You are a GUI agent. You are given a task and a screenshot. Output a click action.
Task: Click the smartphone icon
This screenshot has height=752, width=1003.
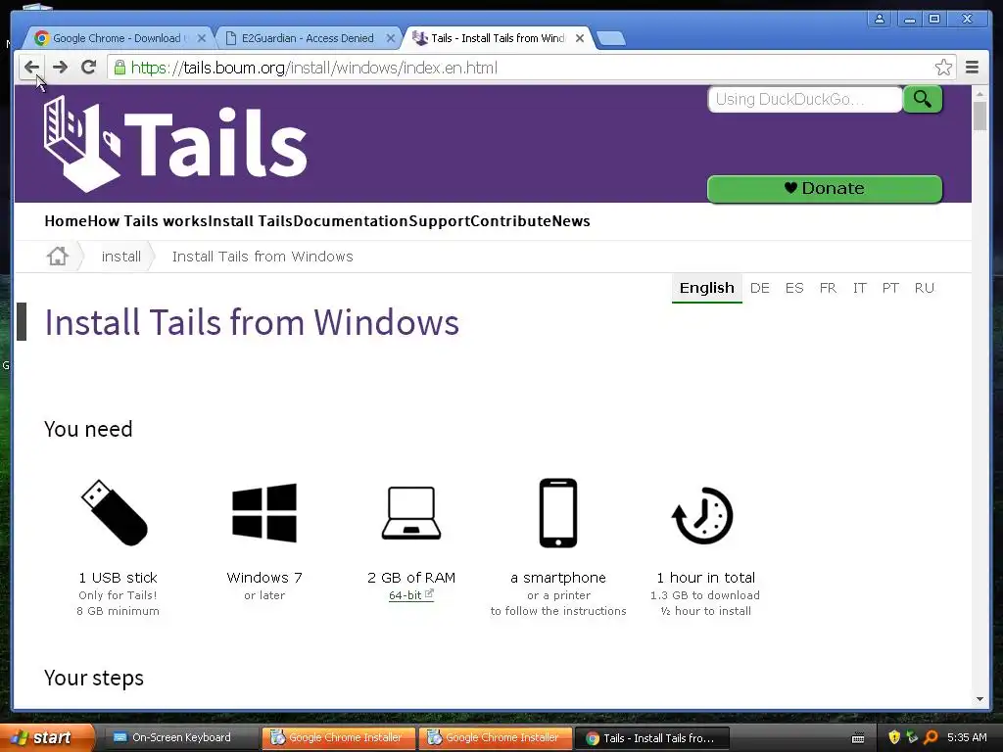click(x=558, y=513)
